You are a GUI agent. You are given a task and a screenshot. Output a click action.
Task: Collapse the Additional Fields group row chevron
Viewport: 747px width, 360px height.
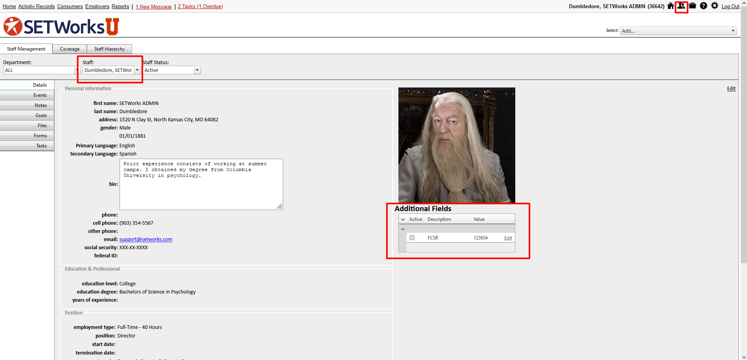pos(403,229)
